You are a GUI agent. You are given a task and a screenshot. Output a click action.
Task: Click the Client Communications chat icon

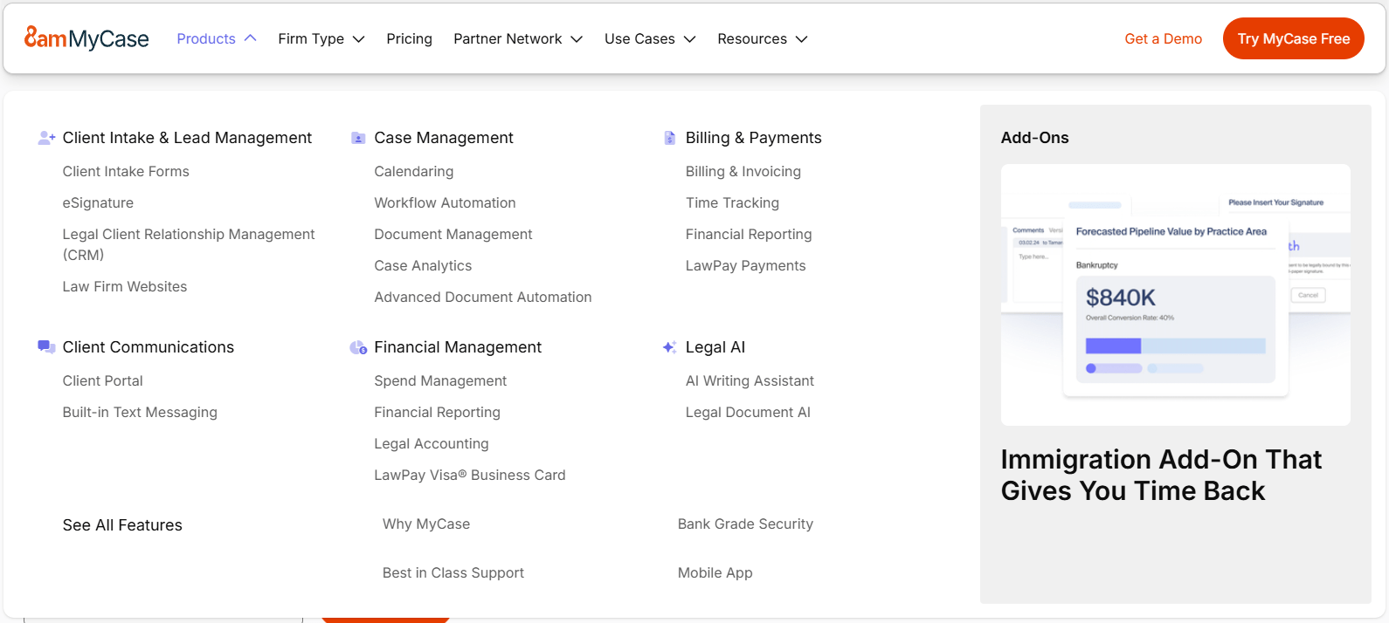point(46,347)
